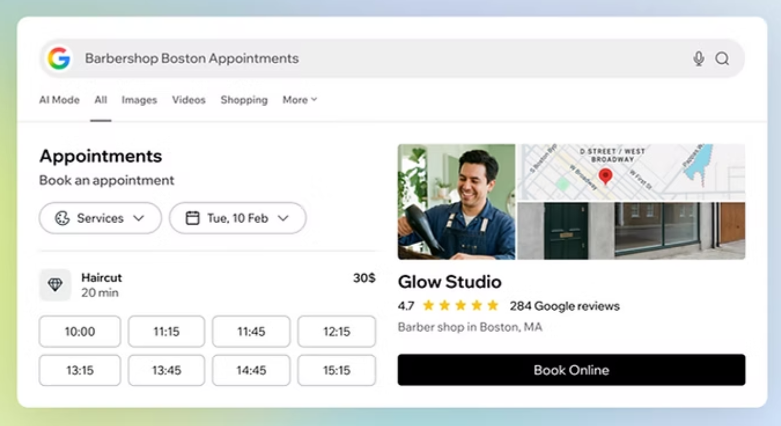This screenshot has width=781, height=426.
Task: Click the star rating icons
Action: click(x=460, y=306)
